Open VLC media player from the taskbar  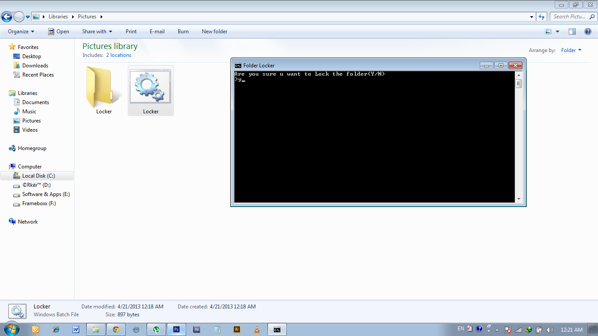coord(257,329)
